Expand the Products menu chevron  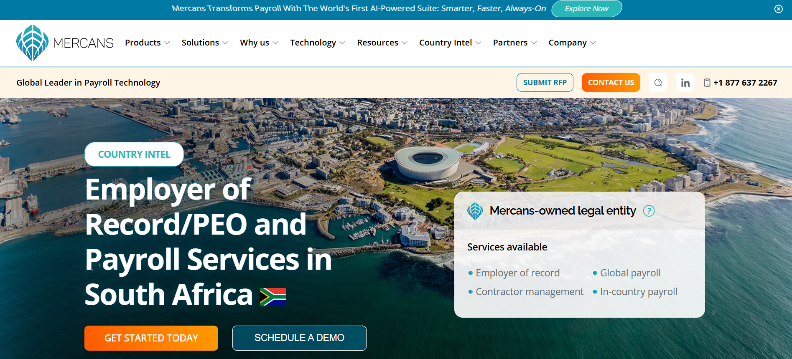coord(167,43)
